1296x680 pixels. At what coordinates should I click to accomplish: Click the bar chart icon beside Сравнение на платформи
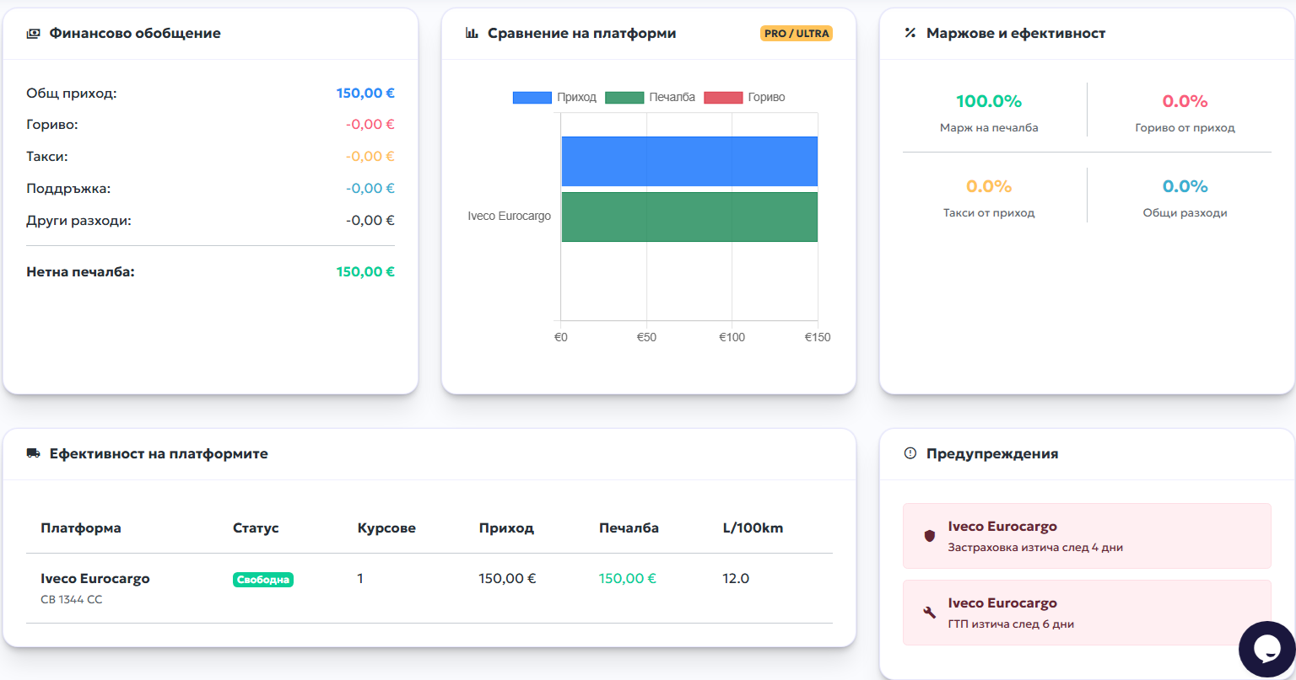pyautogui.click(x=472, y=34)
